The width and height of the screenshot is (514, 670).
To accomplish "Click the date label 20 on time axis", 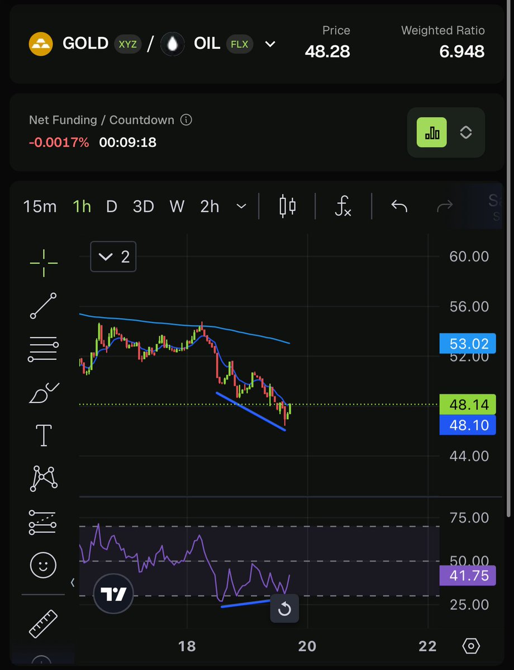I will tap(307, 646).
